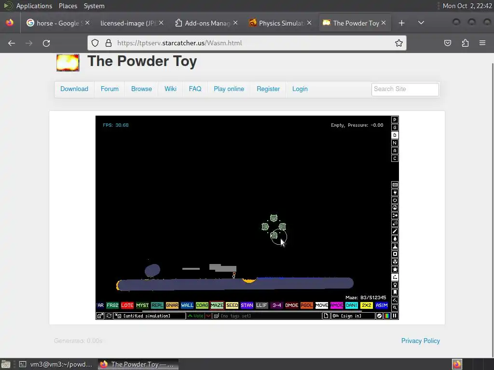The image size is (494, 370).
Task: Open the Places menu
Action: [68, 6]
